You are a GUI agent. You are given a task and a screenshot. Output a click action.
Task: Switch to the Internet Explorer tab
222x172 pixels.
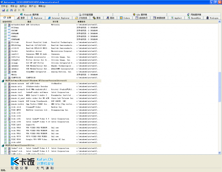(59, 18)
